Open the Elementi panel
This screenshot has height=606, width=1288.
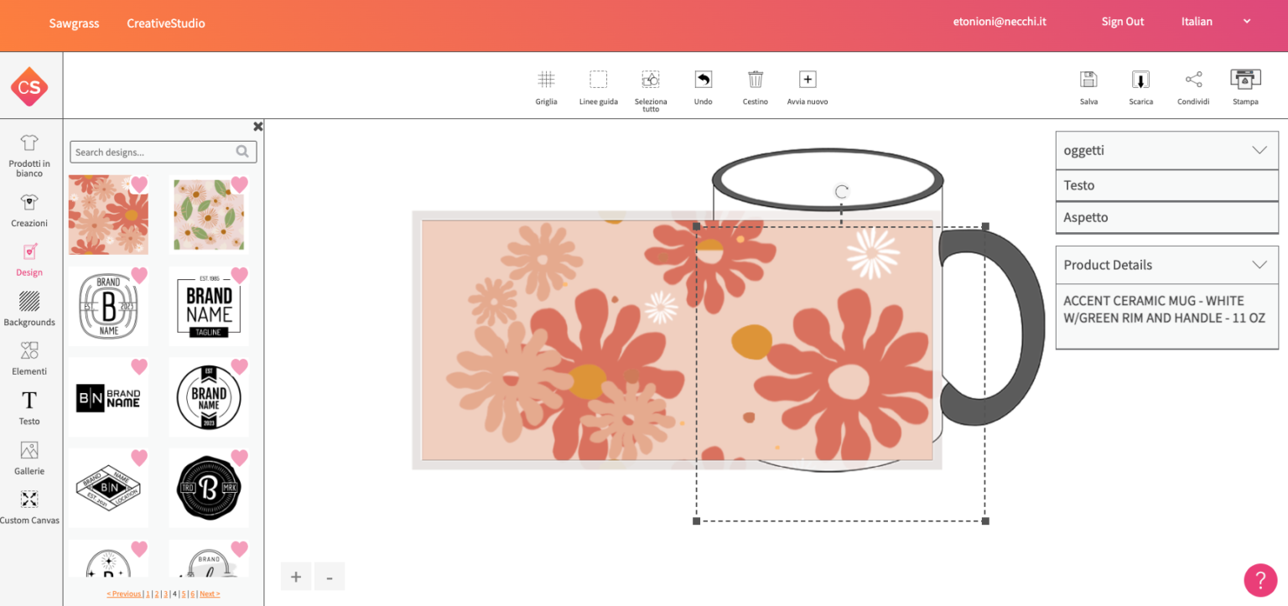pos(29,356)
